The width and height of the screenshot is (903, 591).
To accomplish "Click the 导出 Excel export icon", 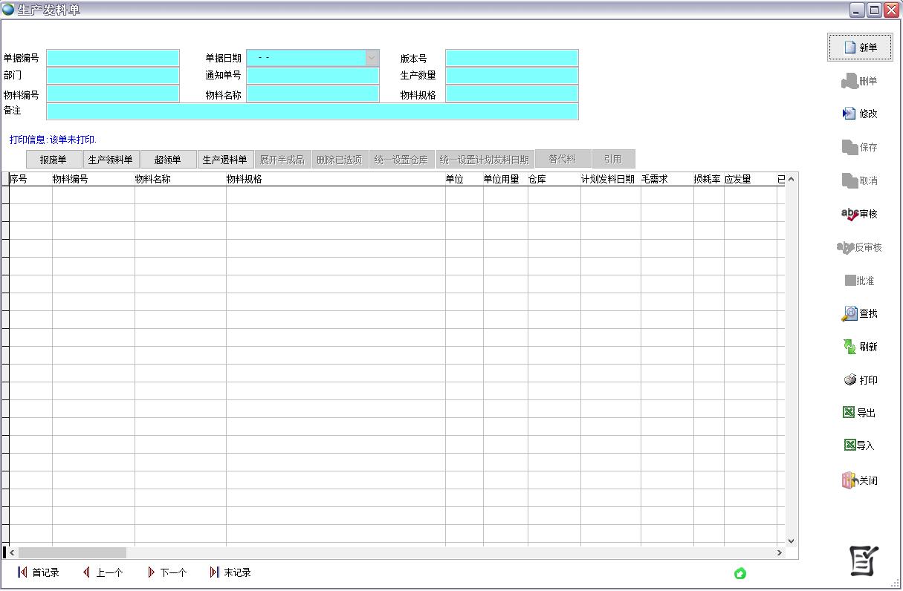I will [849, 413].
